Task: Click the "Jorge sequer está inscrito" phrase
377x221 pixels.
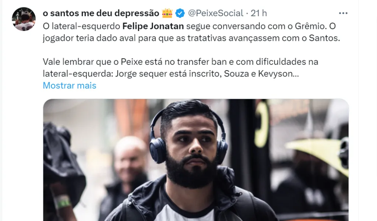Action: pyautogui.click(x=168, y=74)
